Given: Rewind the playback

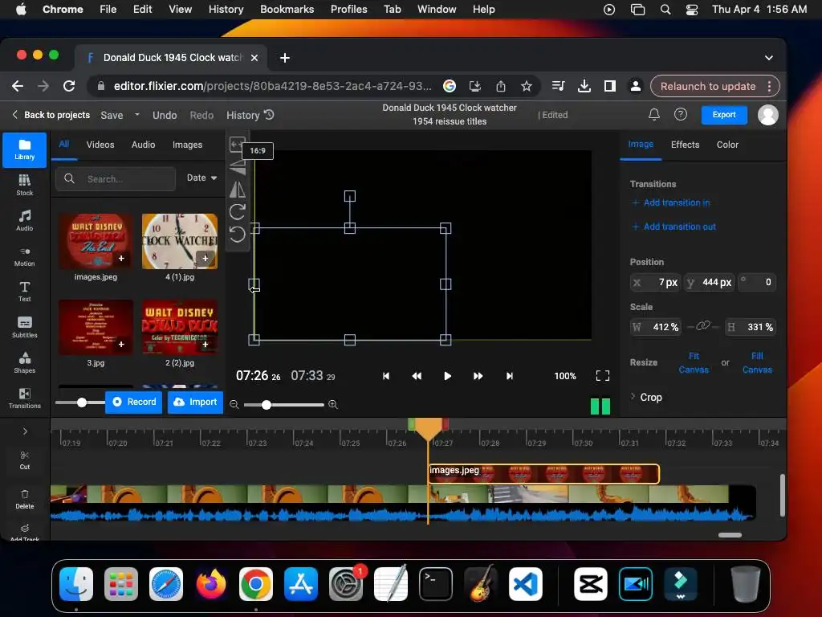Looking at the screenshot, I should 417,376.
